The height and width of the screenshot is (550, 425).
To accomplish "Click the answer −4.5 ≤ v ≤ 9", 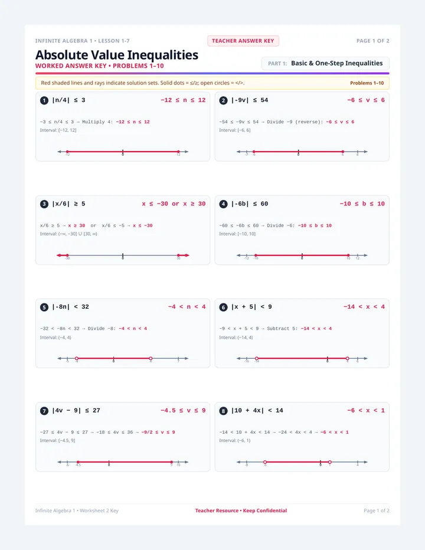I will click(183, 410).
